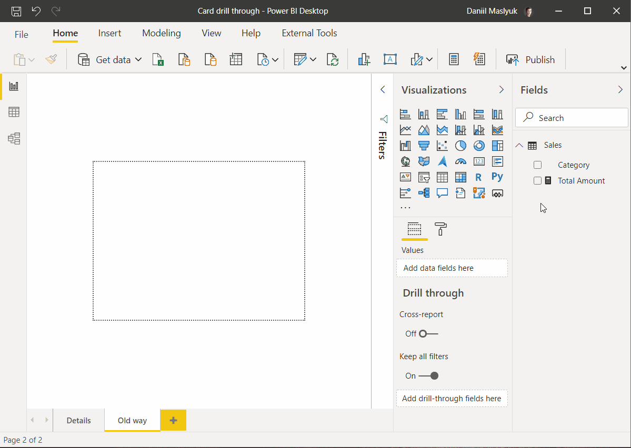
Task: Select the Old way page tab
Action: coord(133,420)
